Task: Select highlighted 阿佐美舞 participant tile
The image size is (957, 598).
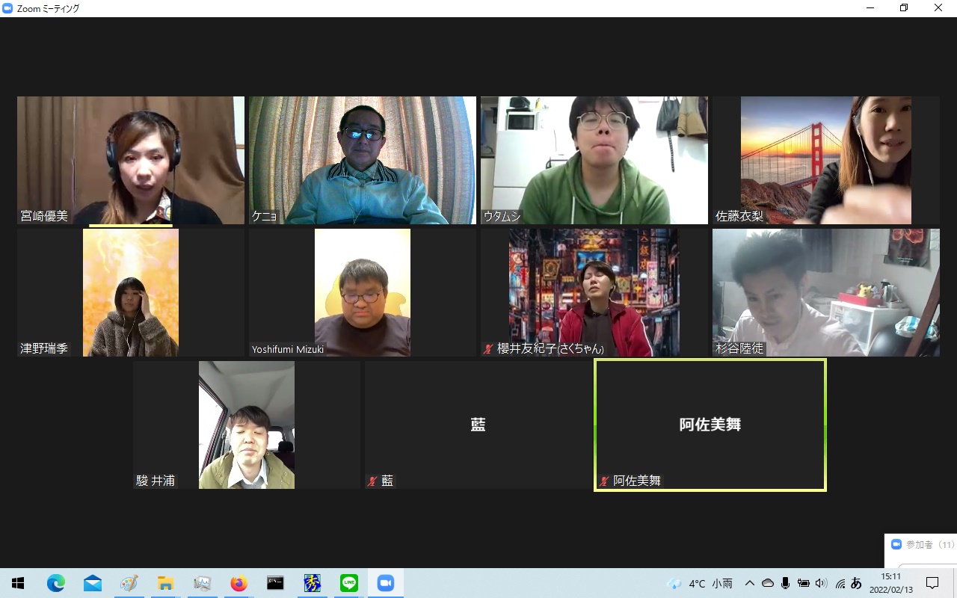Action: (x=710, y=425)
